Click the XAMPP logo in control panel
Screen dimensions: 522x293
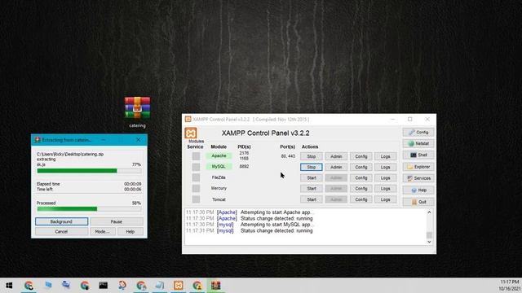(191, 133)
